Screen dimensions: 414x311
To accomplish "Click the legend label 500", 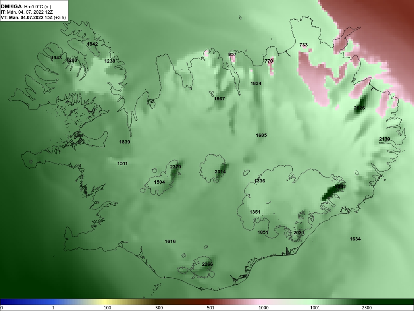I will (x=159, y=308).
